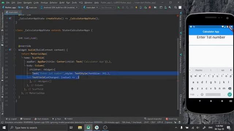Toggle gutter override marker on line 17
This screenshot has width=234, height=131.
[10, 50]
